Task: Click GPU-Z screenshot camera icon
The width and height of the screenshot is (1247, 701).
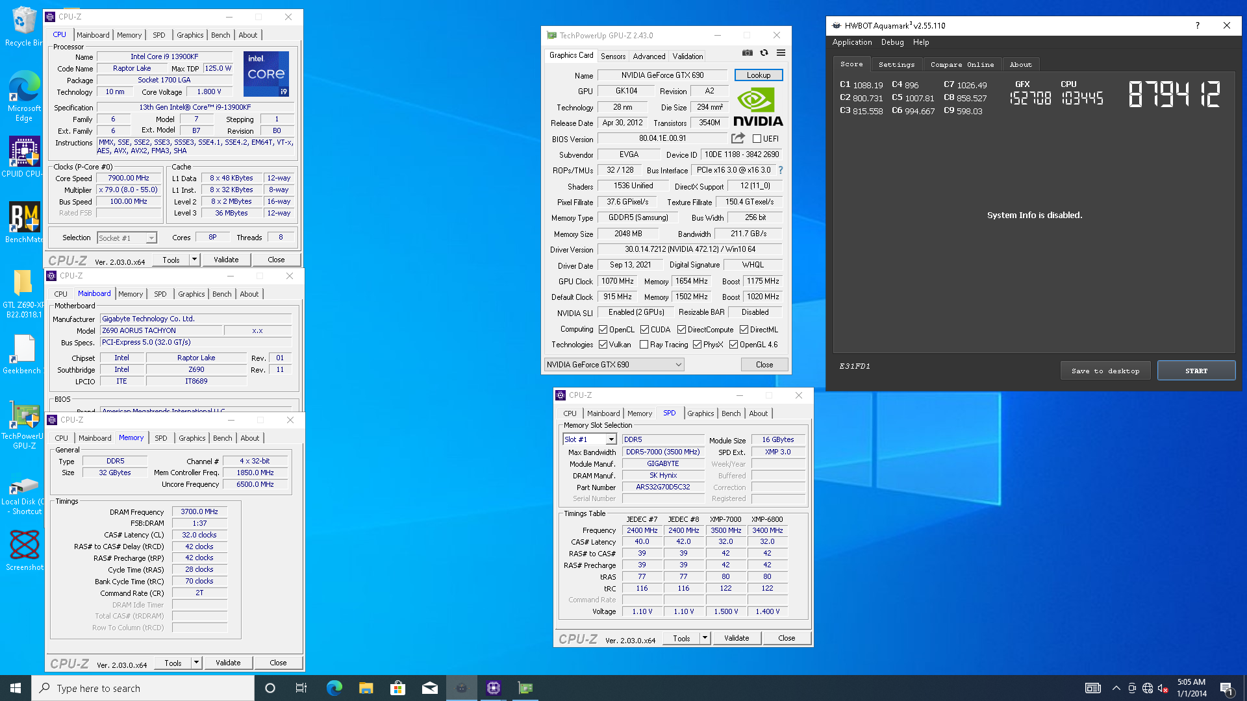Action: tap(748, 53)
